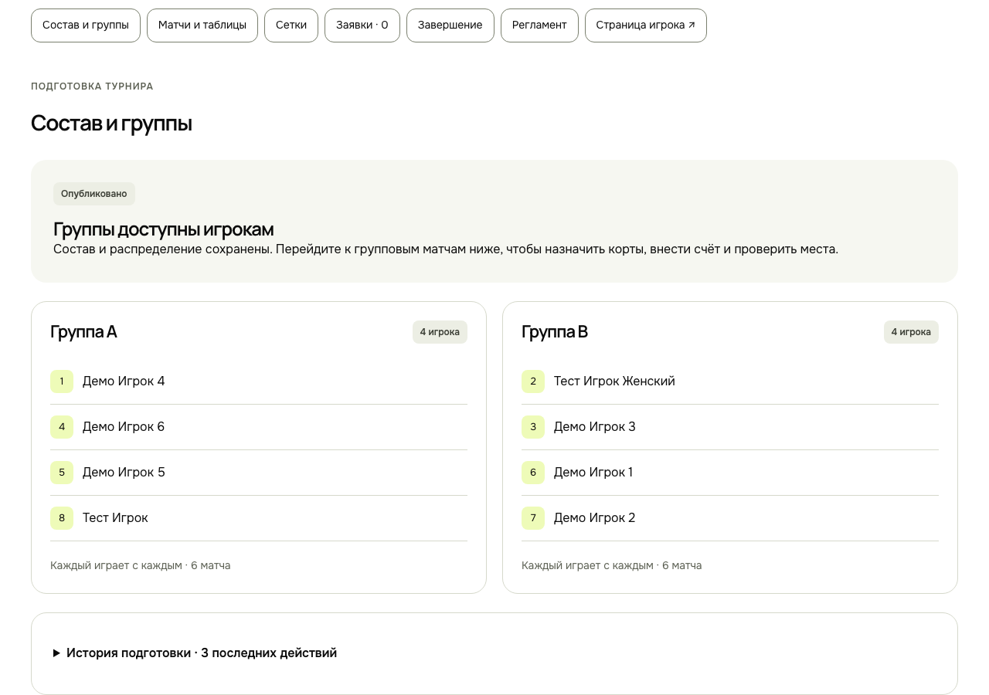Click Группа B match count note
Viewport: 989px width, 695px height.
point(612,565)
